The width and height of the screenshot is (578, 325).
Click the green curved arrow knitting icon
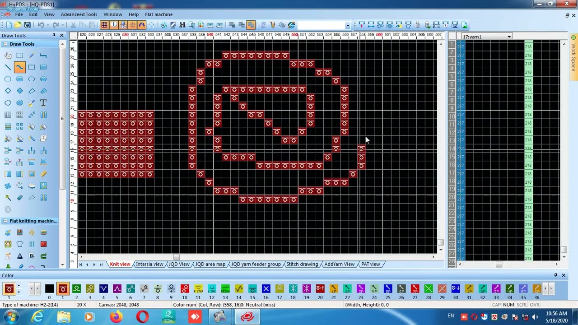click(43, 256)
